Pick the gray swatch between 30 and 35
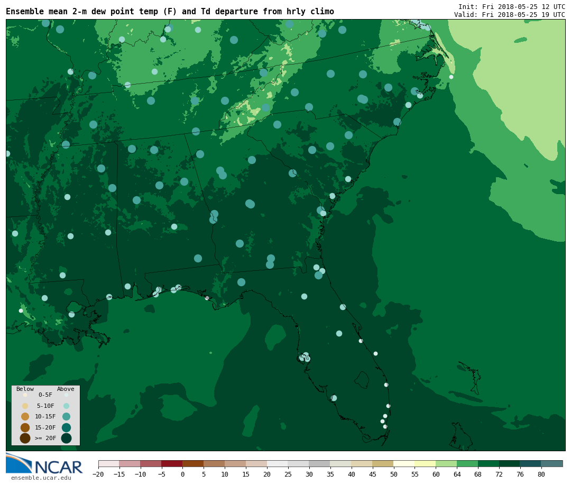The height and width of the screenshot is (484, 571). coord(320,463)
